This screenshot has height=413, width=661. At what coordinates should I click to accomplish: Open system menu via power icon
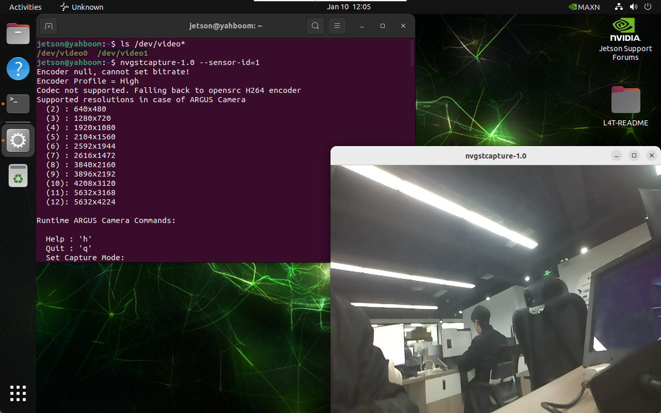(648, 7)
